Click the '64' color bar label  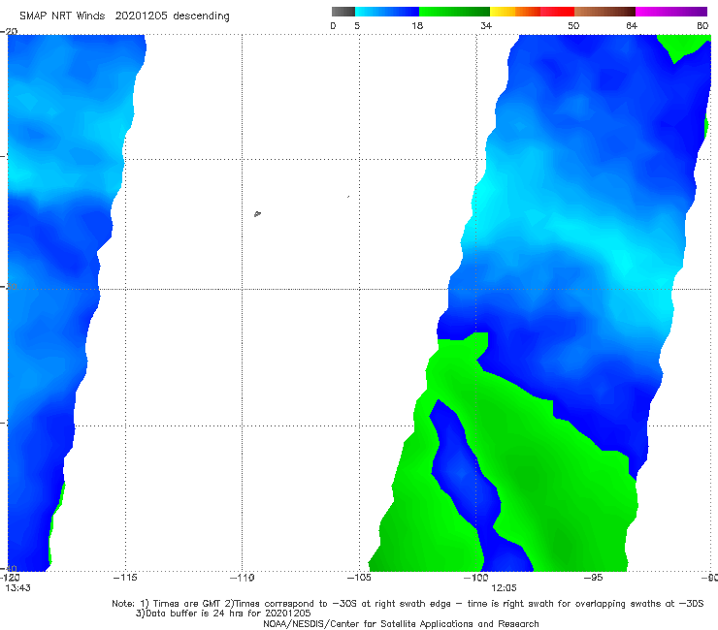(x=632, y=26)
